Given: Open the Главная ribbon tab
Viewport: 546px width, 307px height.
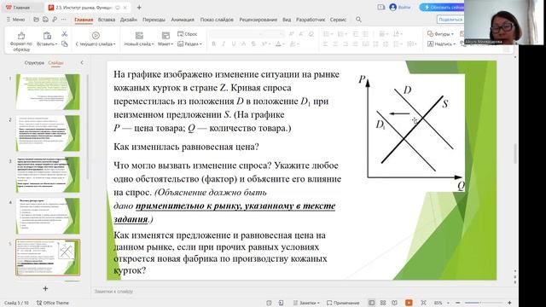Looking at the screenshot, I should point(84,20).
